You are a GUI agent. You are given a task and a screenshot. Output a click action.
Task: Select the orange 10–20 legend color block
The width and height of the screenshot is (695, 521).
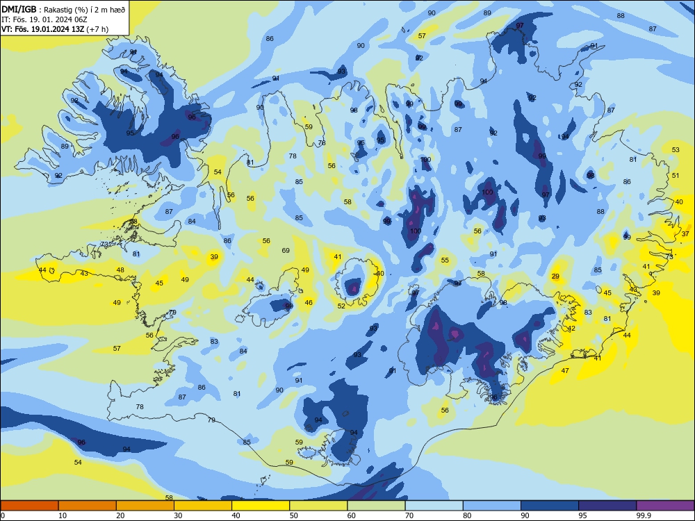coord(88,506)
